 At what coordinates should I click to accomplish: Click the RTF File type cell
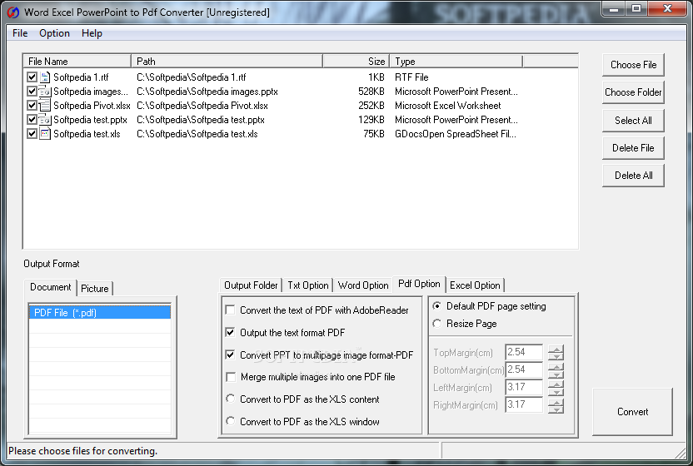[411, 77]
